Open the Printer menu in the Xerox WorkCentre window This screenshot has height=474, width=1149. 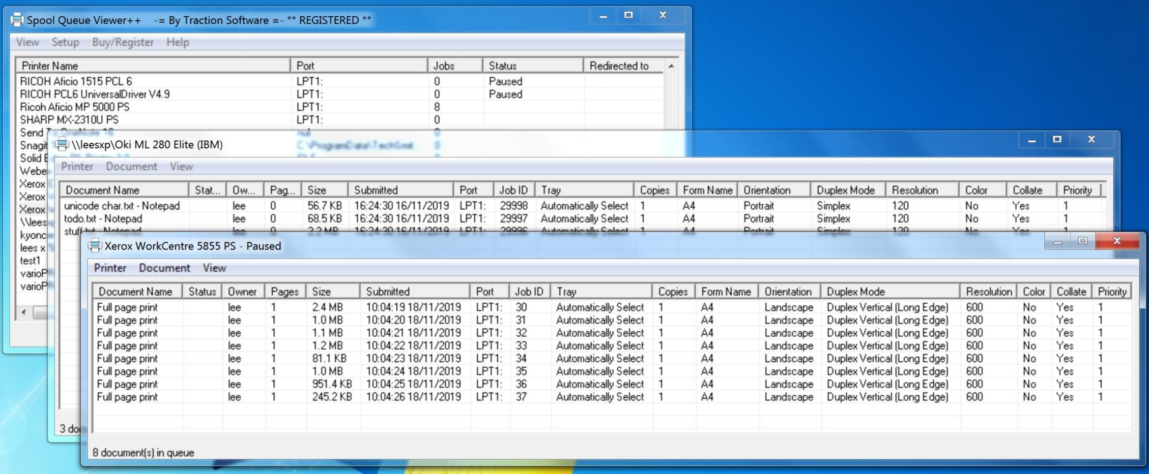coord(110,268)
